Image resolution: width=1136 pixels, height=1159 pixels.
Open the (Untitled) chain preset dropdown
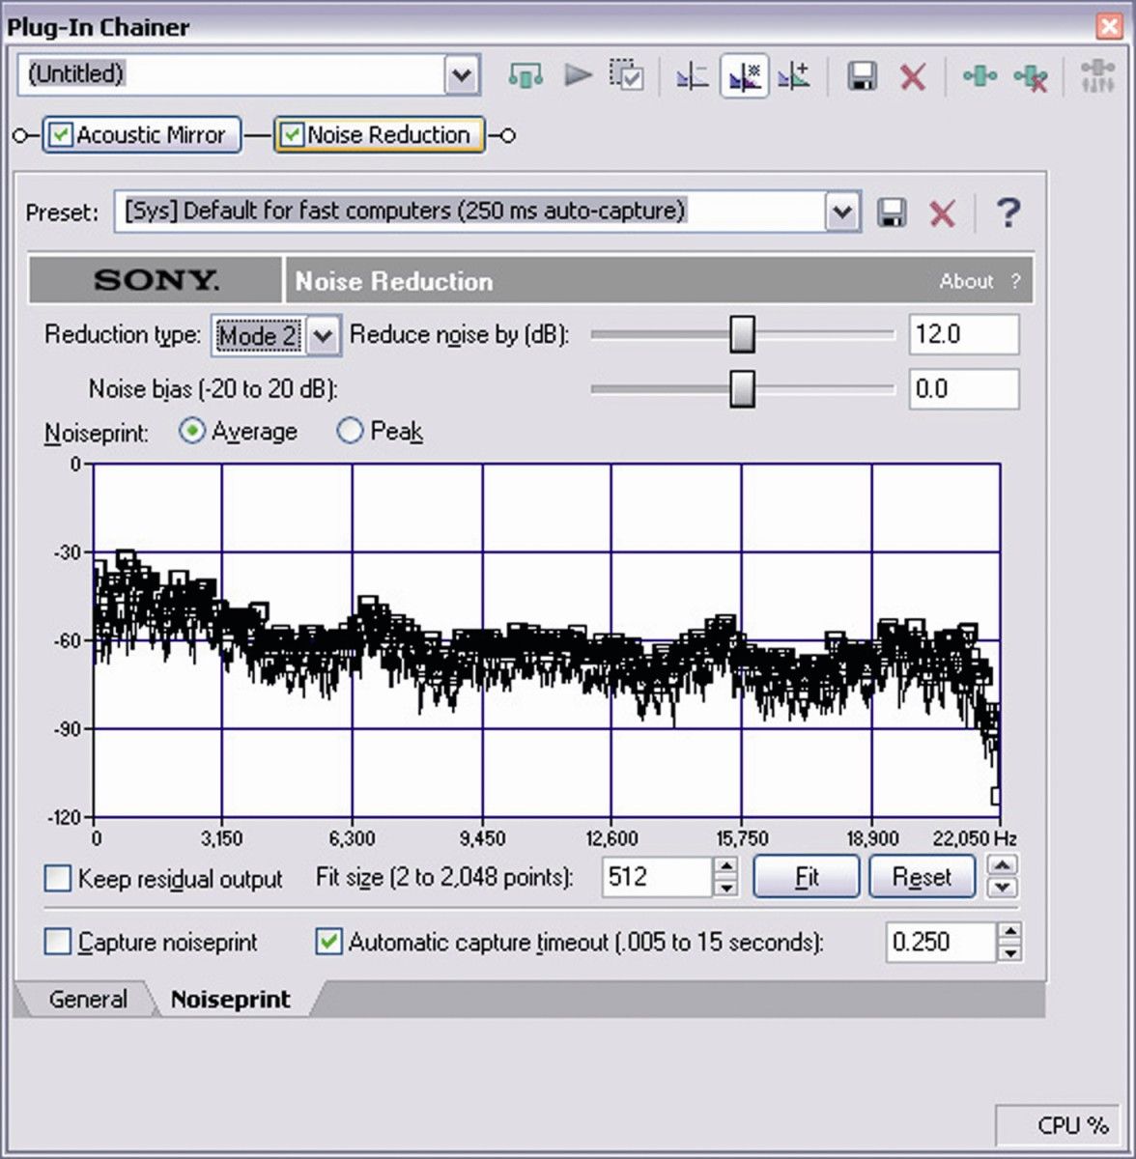[x=462, y=74]
